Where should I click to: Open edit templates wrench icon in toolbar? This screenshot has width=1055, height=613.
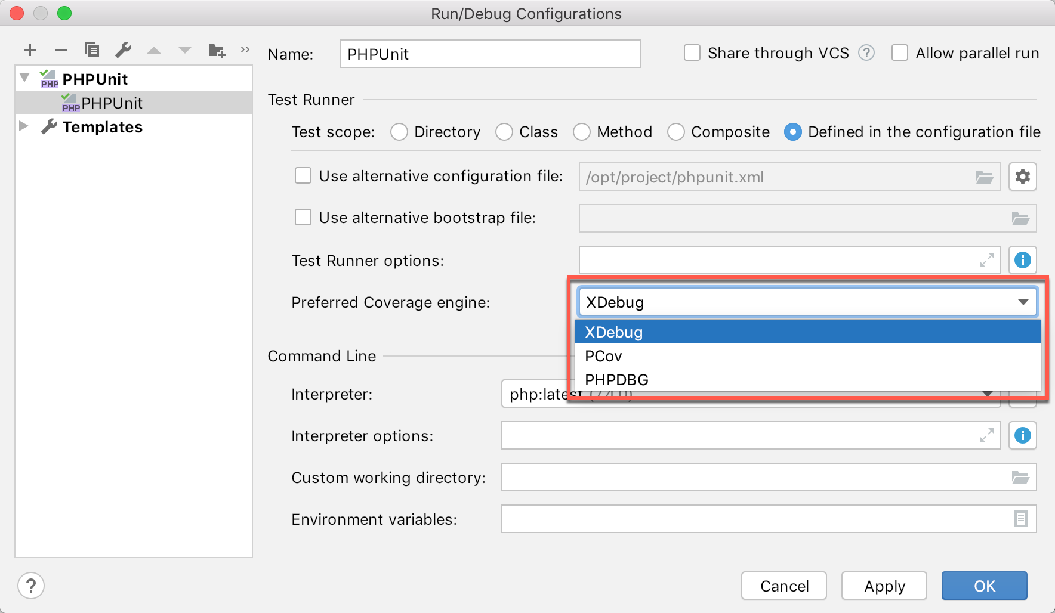coord(124,49)
